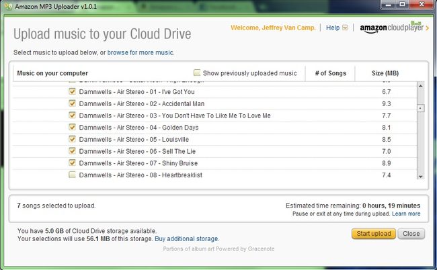This screenshot has height=270, width=437.
Task: Click the scrollbar up arrow
Action: pyautogui.click(x=421, y=86)
